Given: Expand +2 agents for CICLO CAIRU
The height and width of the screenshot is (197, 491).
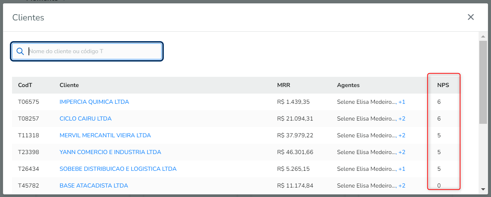Looking at the screenshot, I should [402, 119].
